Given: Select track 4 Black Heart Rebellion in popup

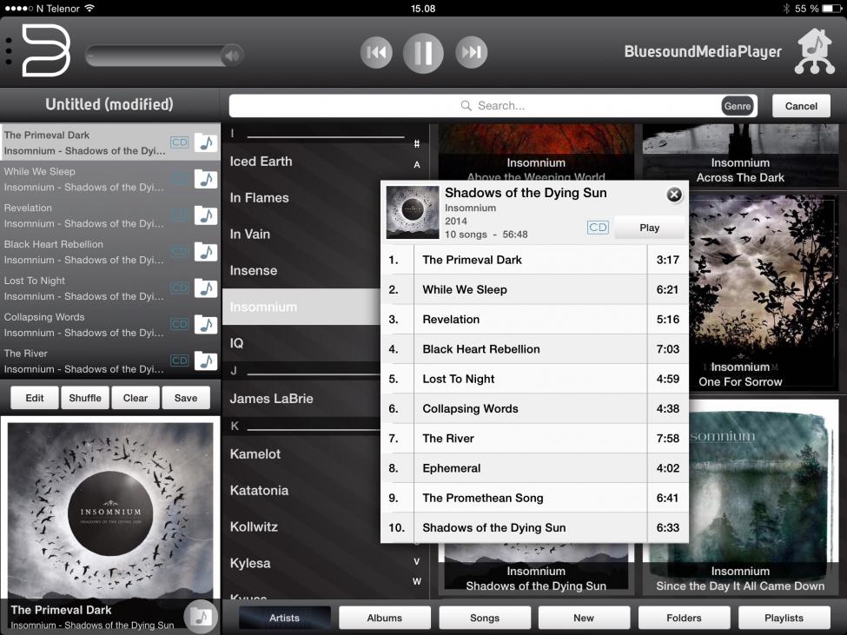Looking at the screenshot, I should point(535,349).
